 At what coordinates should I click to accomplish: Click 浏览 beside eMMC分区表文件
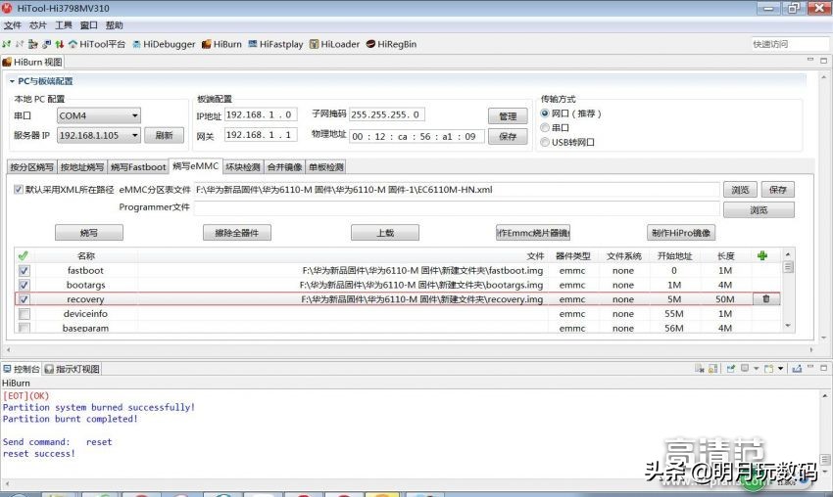[x=740, y=190]
